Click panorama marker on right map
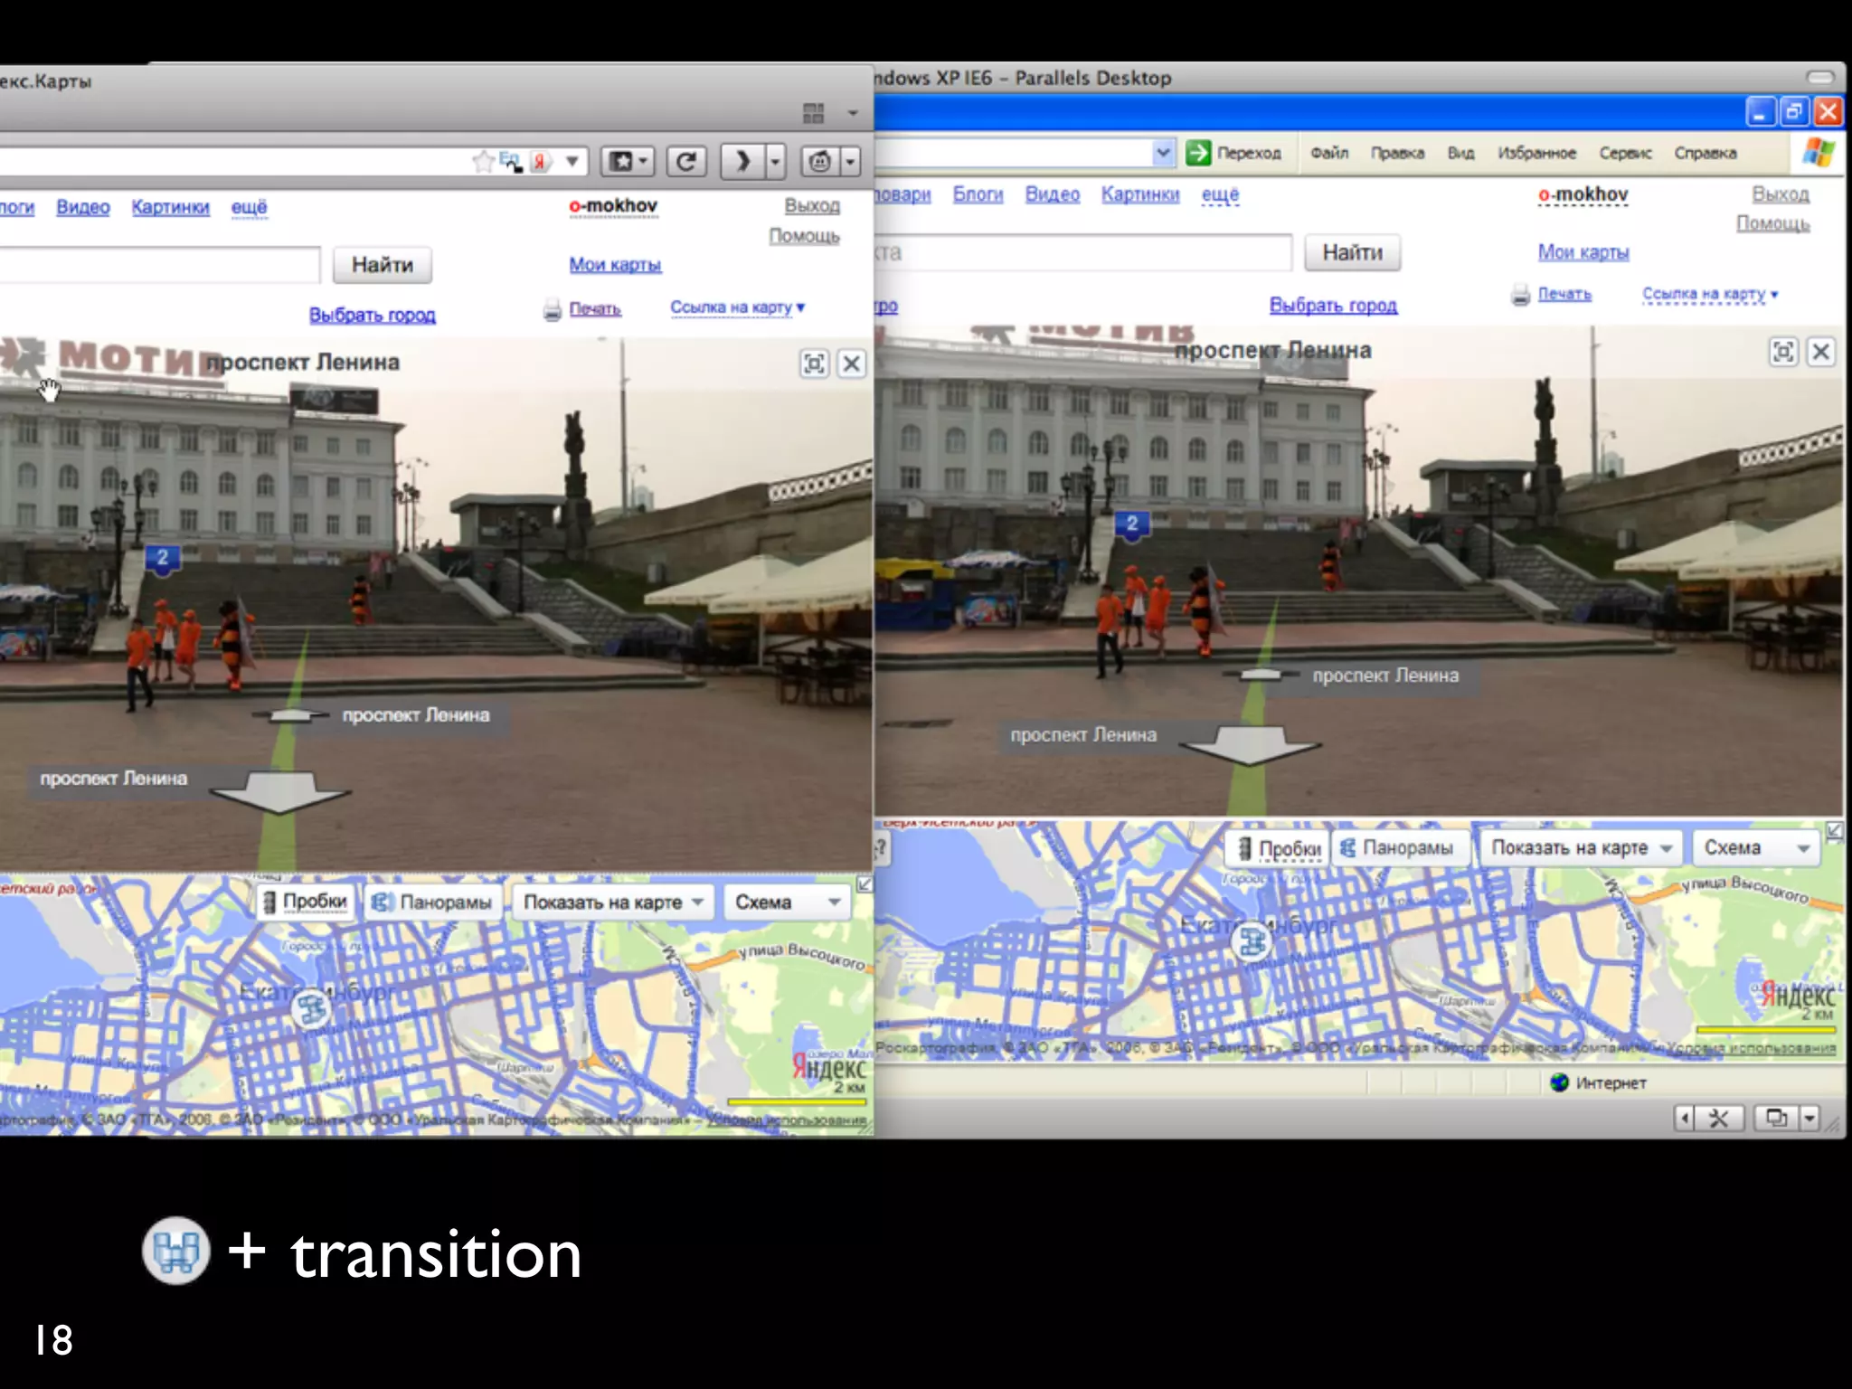 (x=1252, y=942)
